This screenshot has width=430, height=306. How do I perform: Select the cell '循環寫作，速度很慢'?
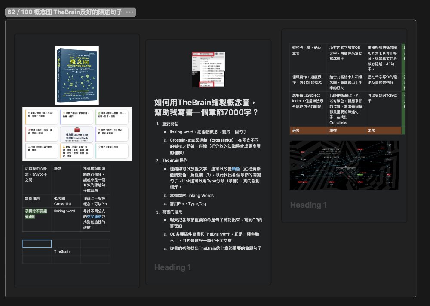tap(308, 82)
